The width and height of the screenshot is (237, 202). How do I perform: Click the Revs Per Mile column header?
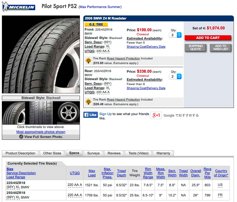point(207,173)
